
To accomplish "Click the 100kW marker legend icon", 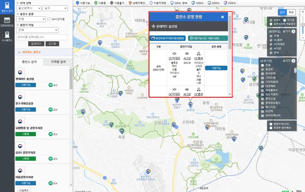I will tap(193, 3).
